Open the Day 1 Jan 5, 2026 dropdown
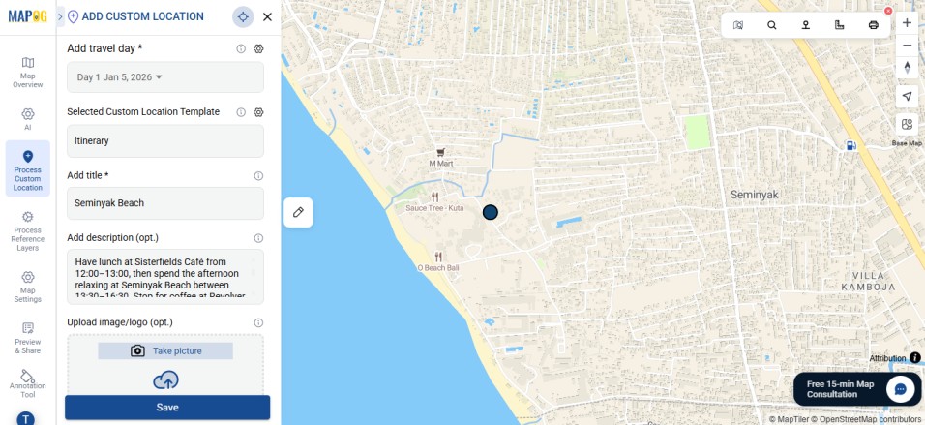 coord(165,77)
